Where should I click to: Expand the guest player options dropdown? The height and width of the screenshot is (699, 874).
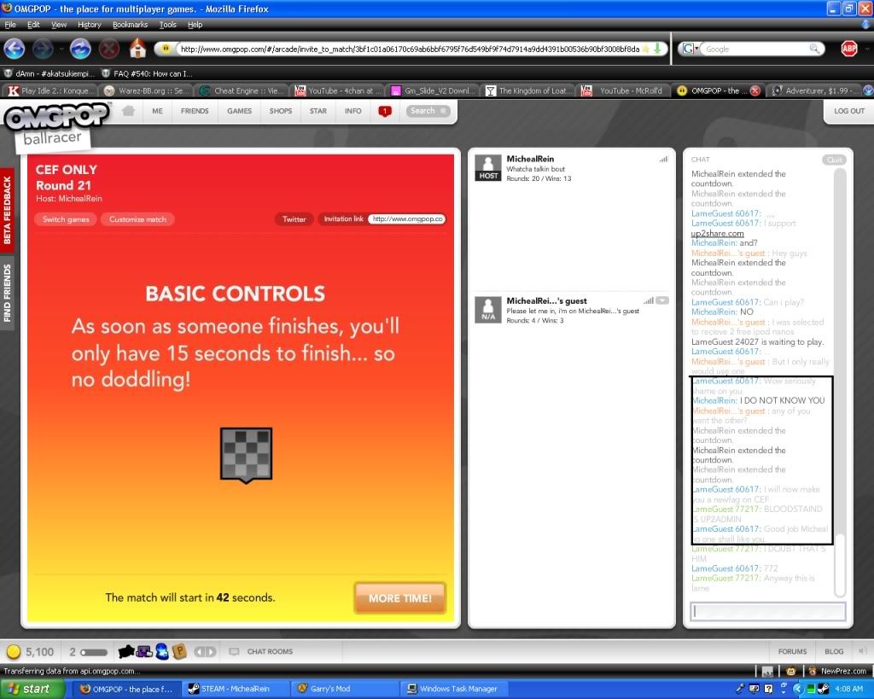(662, 300)
